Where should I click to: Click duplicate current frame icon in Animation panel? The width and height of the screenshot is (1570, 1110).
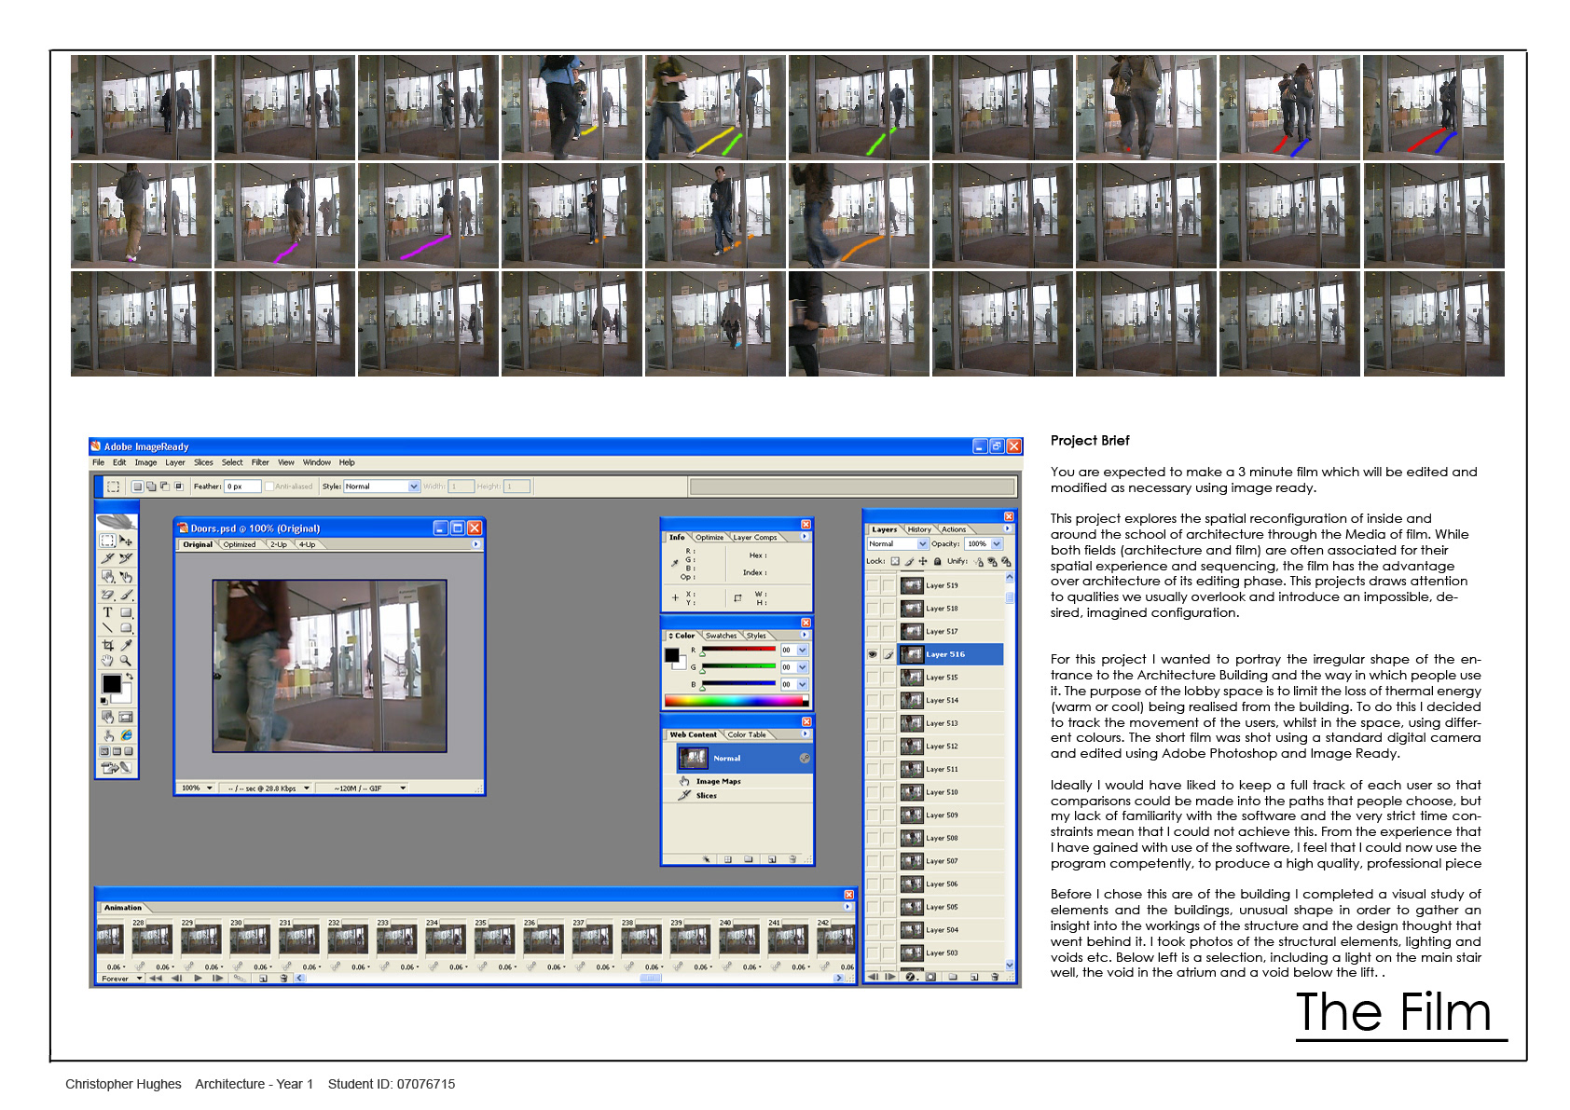pos(263,979)
